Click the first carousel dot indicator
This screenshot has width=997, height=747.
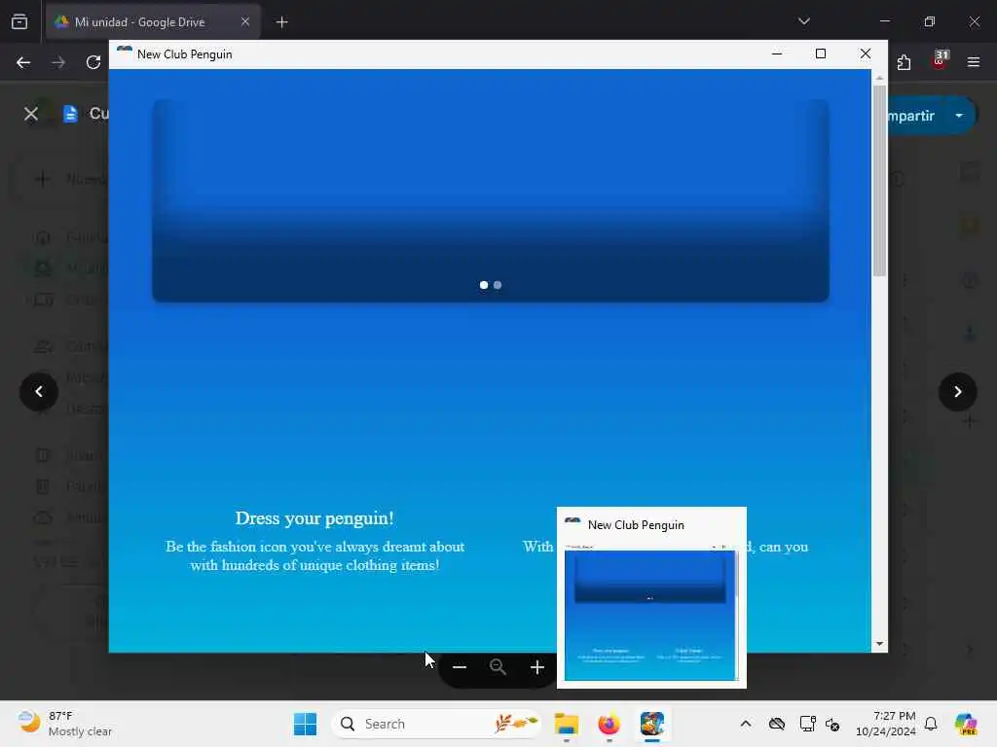[484, 285]
